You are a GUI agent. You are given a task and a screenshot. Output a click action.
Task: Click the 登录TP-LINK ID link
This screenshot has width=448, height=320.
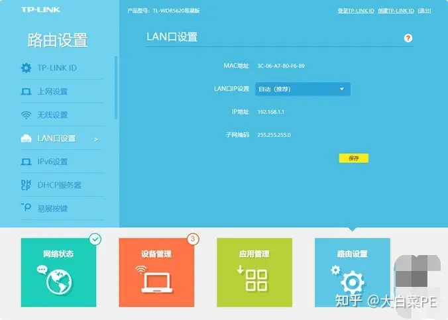(x=356, y=11)
